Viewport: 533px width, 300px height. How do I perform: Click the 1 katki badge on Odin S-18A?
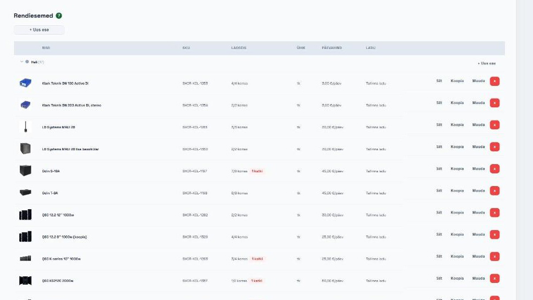coord(257,171)
